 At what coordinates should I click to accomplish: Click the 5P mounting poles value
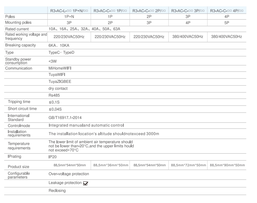(227, 23)
